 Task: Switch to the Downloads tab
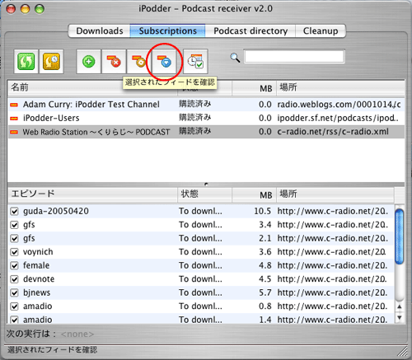(100, 30)
